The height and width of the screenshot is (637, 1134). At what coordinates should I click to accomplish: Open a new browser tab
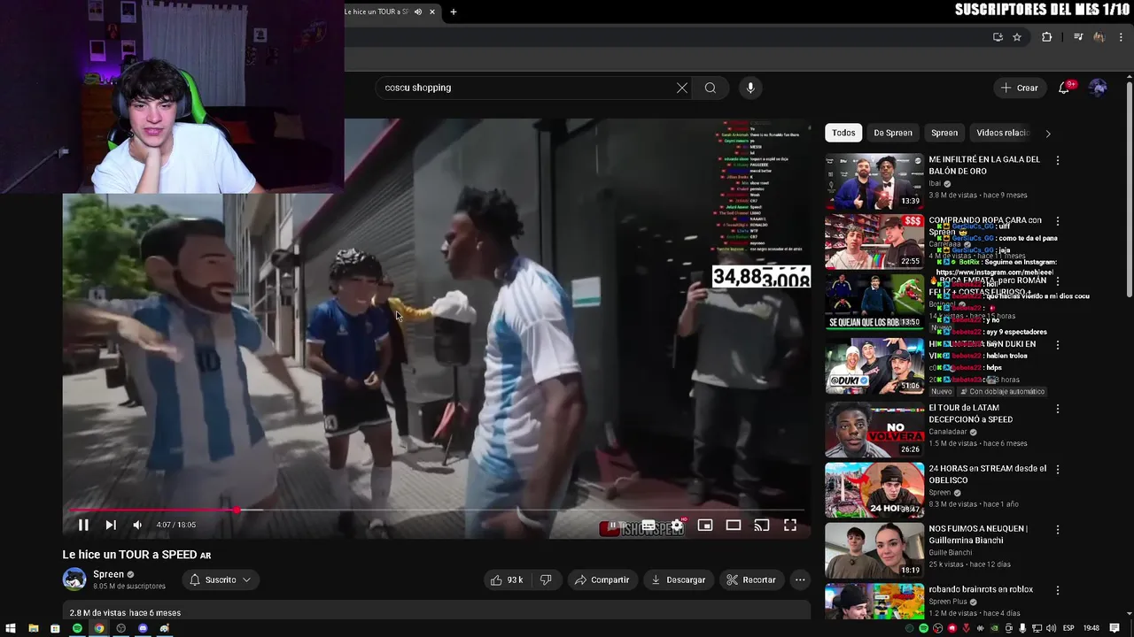pos(454,12)
